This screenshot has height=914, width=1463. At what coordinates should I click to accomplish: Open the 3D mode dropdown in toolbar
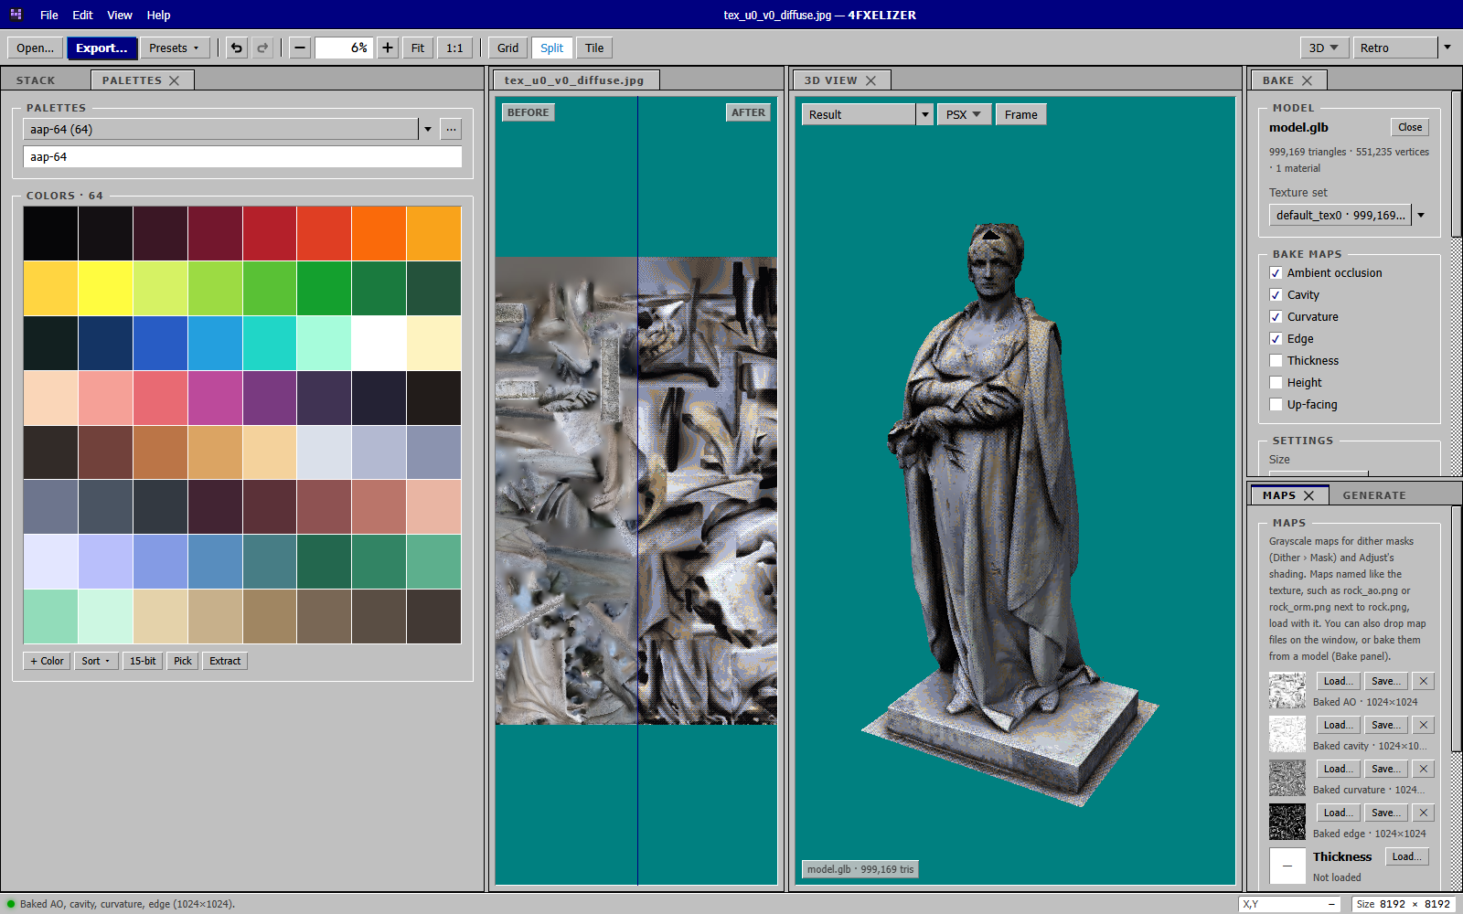tap(1323, 48)
